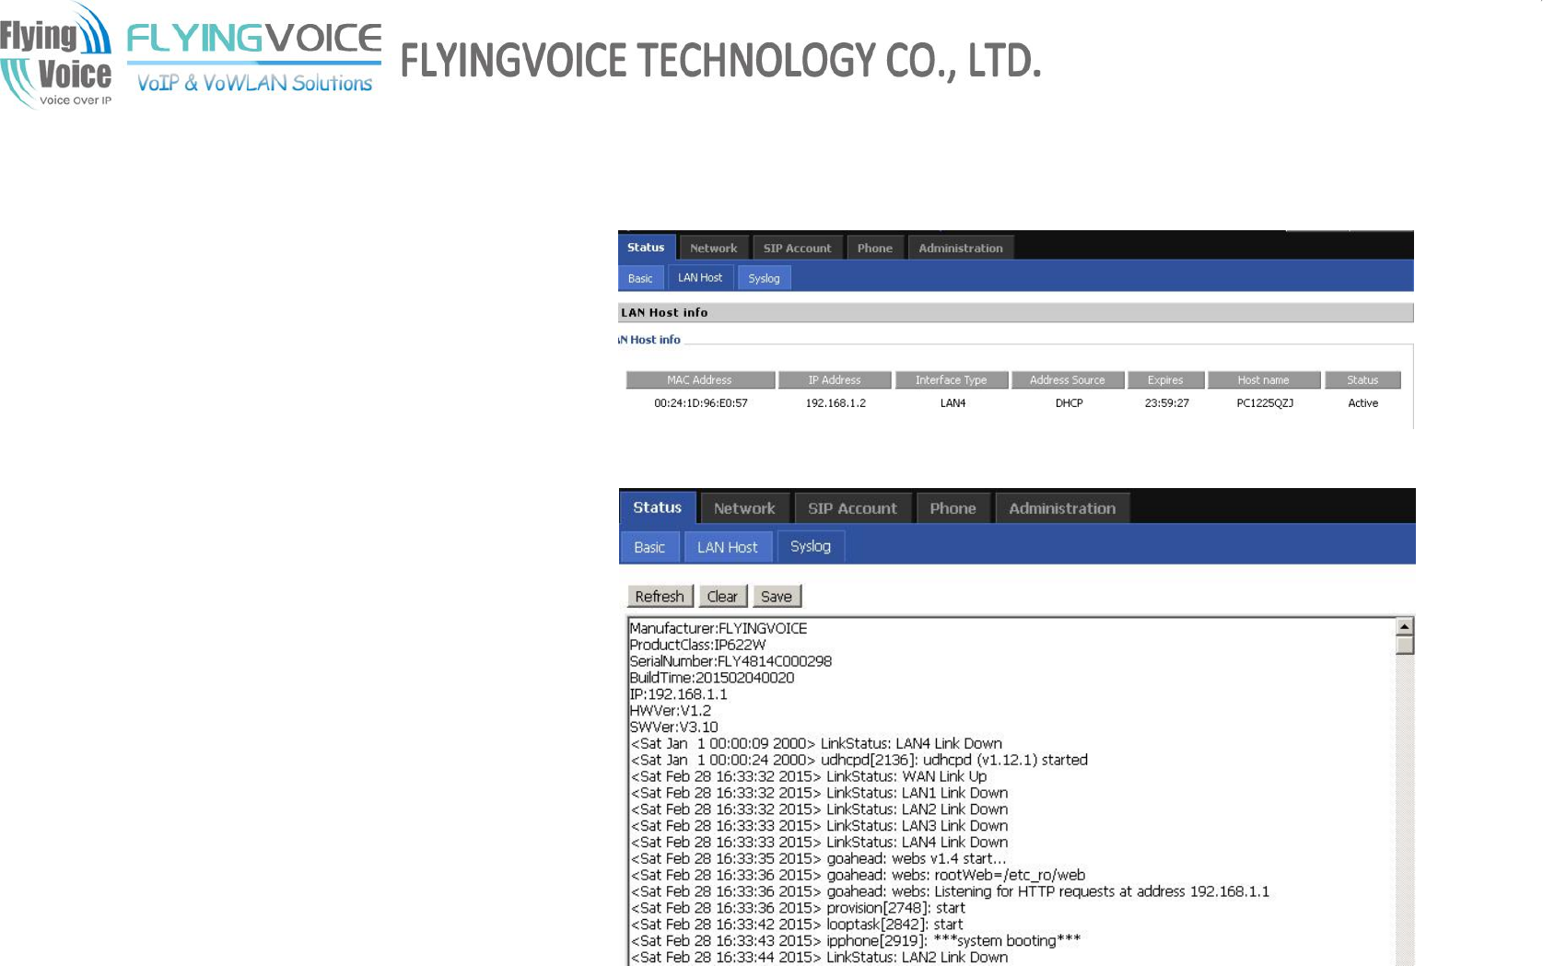Click the udhcpd (v1.12.1) started log entry
This screenshot has width=1543, height=966.
(859, 761)
